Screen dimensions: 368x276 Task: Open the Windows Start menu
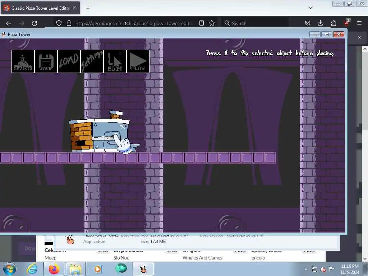tap(10, 269)
